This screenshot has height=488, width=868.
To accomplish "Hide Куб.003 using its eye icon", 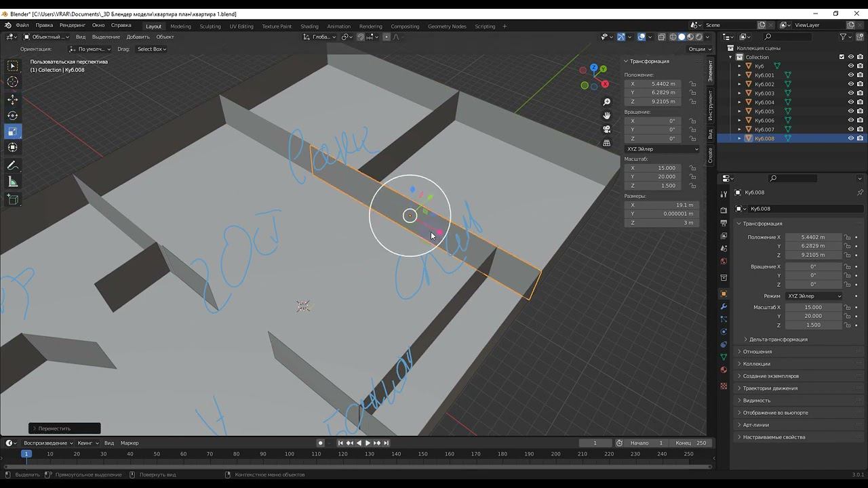I will 850,94.
